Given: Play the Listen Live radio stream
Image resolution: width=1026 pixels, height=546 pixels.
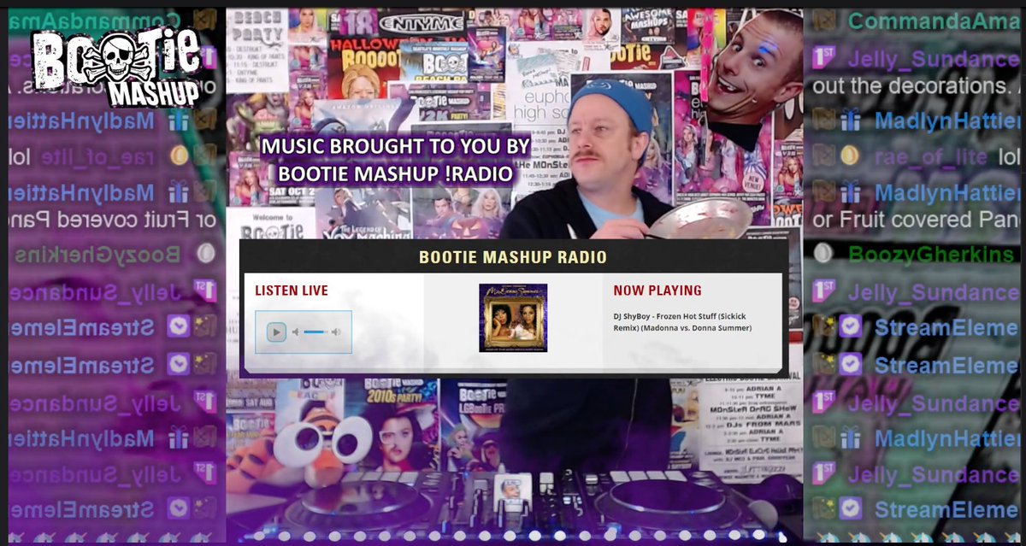Looking at the screenshot, I should pyautogui.click(x=277, y=332).
